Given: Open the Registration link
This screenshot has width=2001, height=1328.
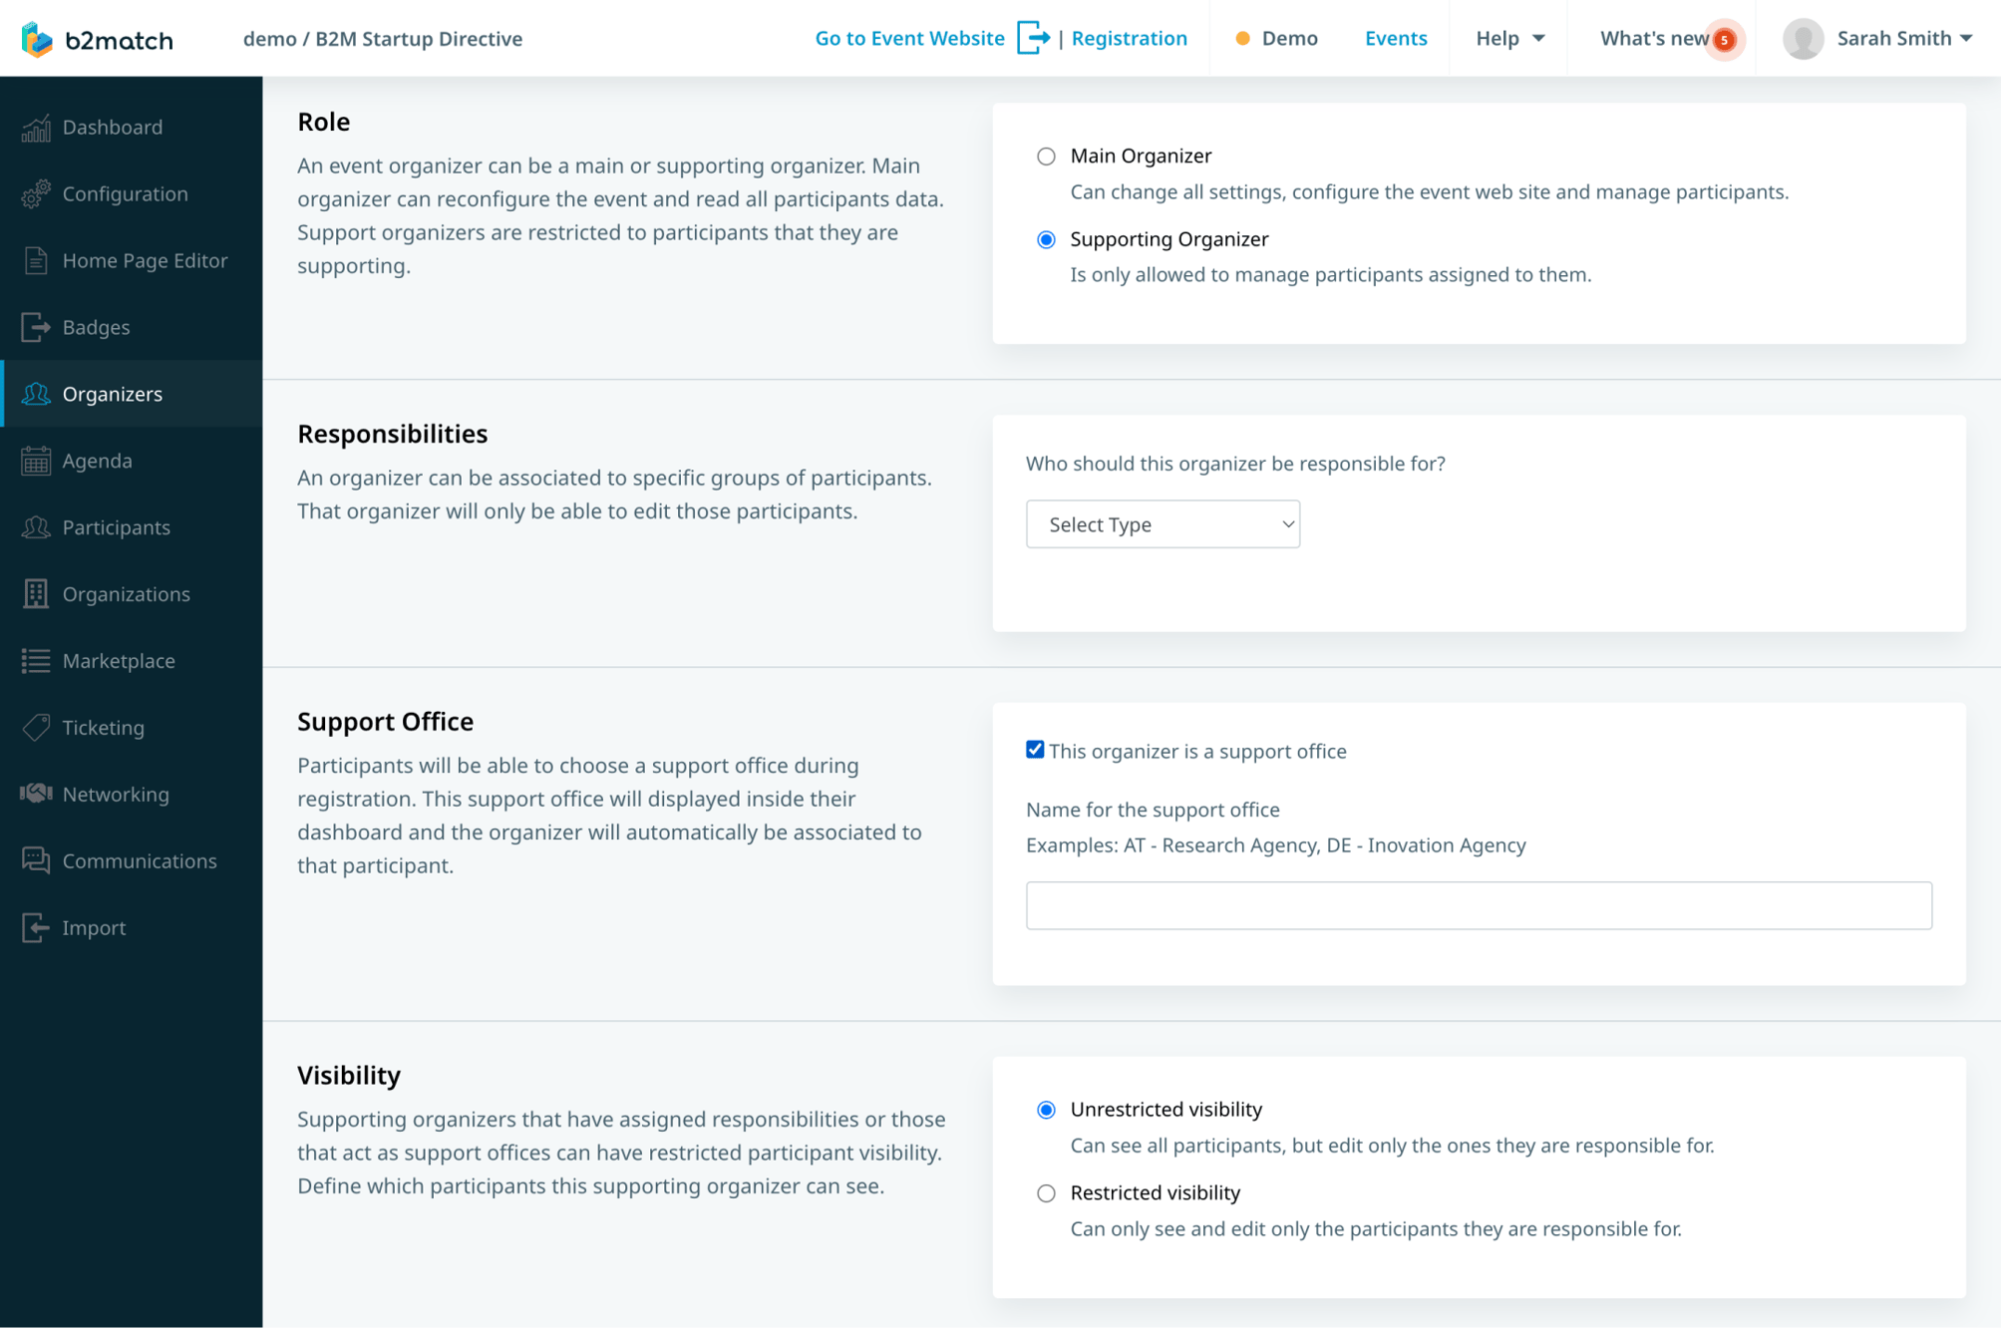Looking at the screenshot, I should 1129,38.
